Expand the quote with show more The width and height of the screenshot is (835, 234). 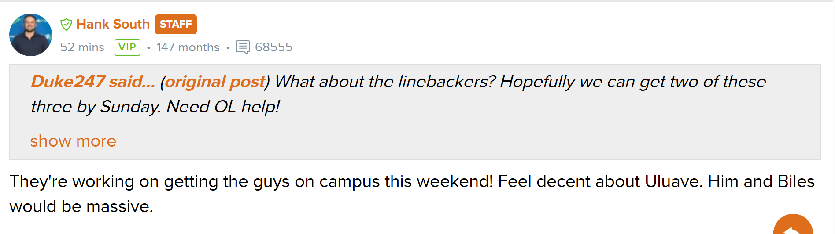pyautogui.click(x=73, y=141)
